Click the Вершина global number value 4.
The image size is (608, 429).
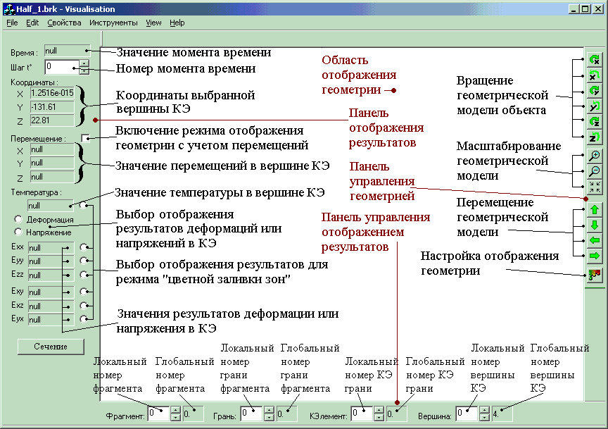pyautogui.click(x=502, y=414)
